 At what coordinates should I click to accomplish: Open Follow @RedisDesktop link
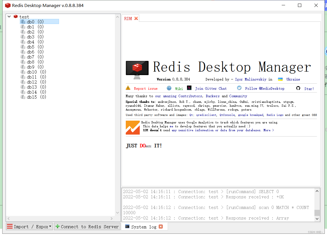pyautogui.click(x=265, y=89)
